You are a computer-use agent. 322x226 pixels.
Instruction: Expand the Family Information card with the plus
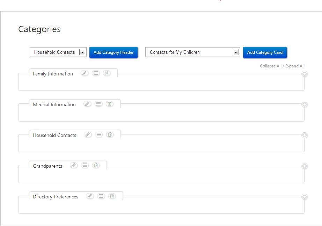(x=304, y=74)
